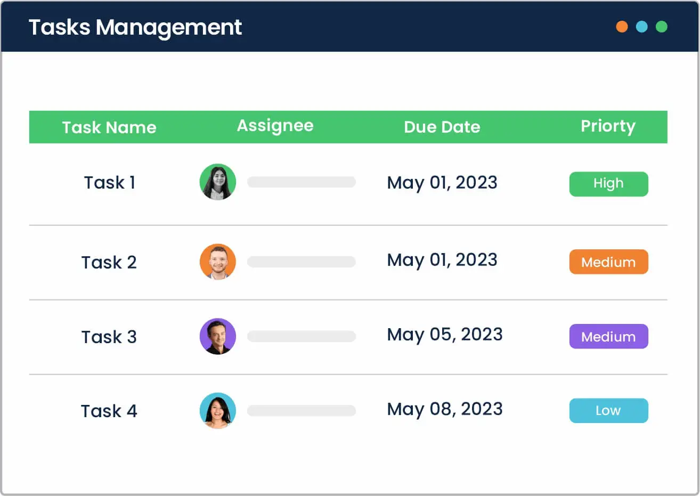Image resolution: width=700 pixels, height=496 pixels.
Task: Click the Low priority badge
Action: 608,410
